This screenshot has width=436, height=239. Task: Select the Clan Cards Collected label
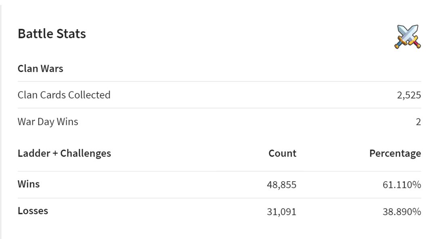(x=64, y=95)
